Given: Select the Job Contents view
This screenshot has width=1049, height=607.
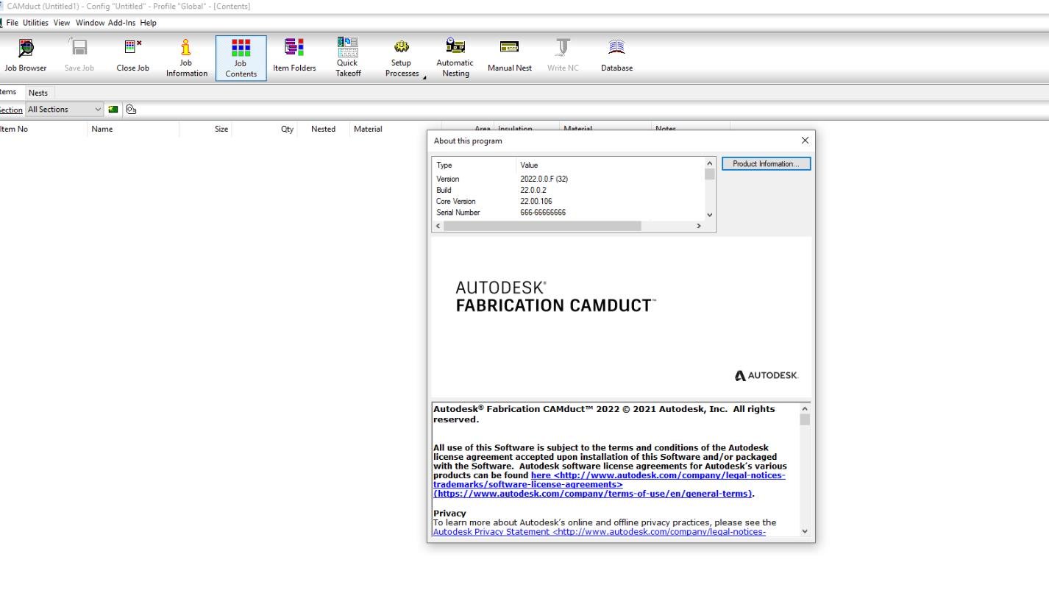Looking at the screenshot, I should coord(241,57).
